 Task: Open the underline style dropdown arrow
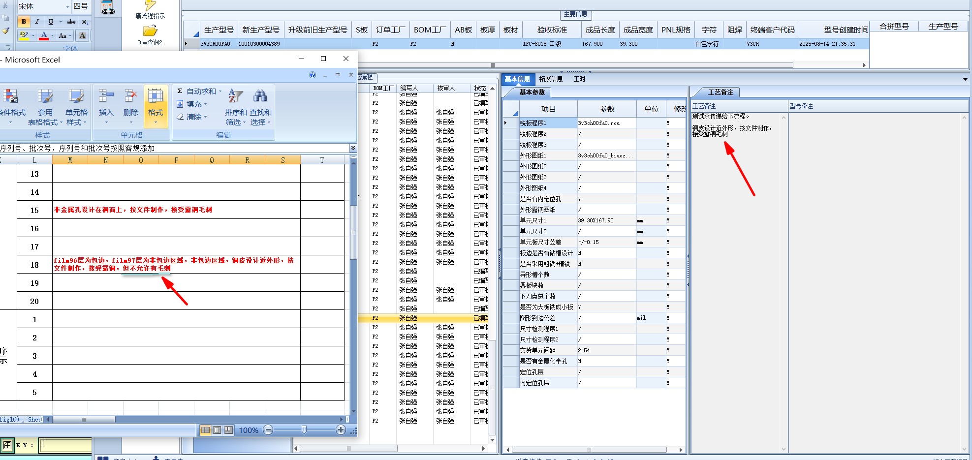click(x=61, y=22)
